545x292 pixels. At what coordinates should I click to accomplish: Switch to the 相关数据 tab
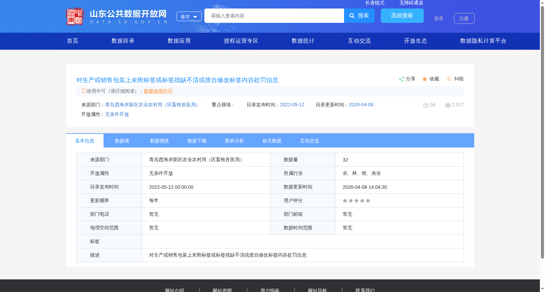click(x=272, y=141)
